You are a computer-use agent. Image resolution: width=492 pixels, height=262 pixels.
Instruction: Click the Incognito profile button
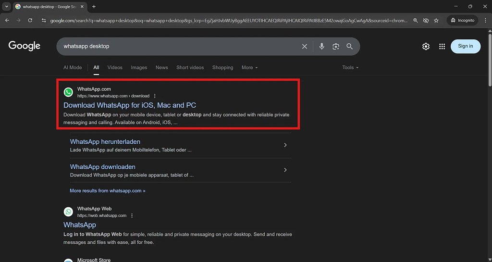tap(463, 20)
